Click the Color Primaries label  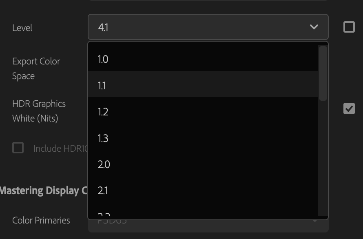[41, 220]
